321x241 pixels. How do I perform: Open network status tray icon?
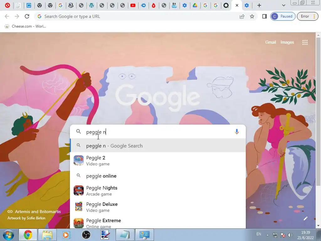[x=275, y=235]
